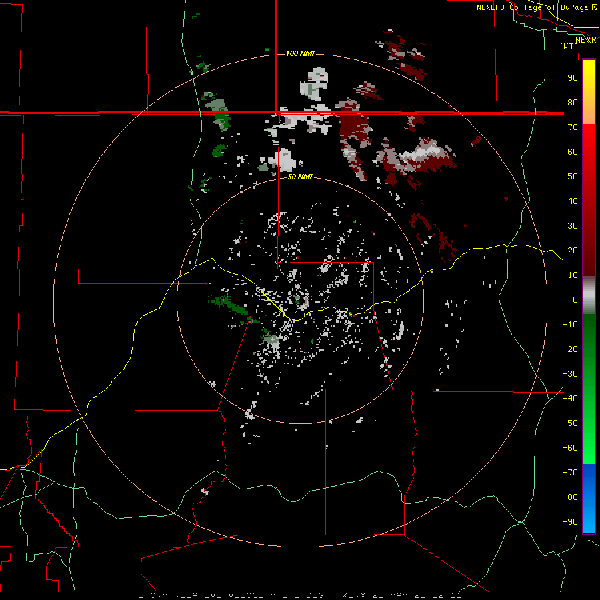Click the 60 value on the velocity scale
Viewport: 600px width, 600px height.
tap(573, 151)
